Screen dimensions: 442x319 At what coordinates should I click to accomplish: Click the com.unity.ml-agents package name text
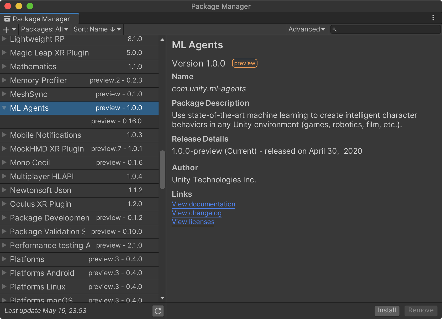(209, 89)
